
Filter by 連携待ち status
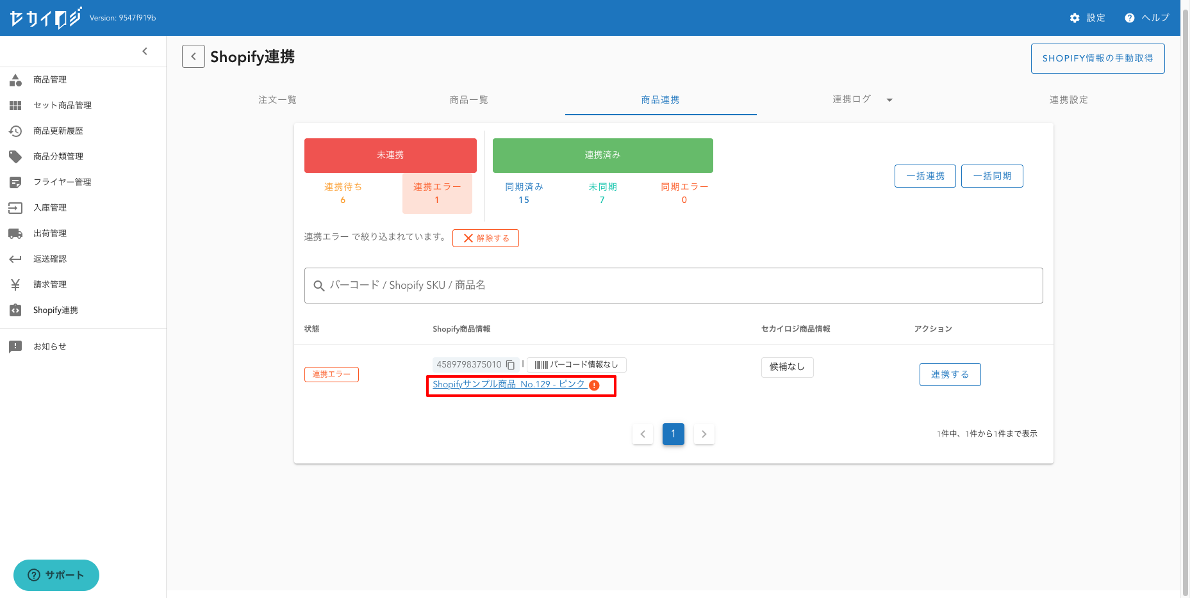coord(343,193)
